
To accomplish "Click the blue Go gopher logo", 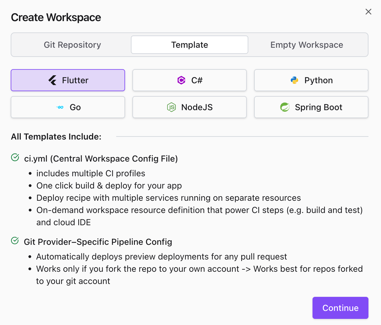I will click(60, 107).
